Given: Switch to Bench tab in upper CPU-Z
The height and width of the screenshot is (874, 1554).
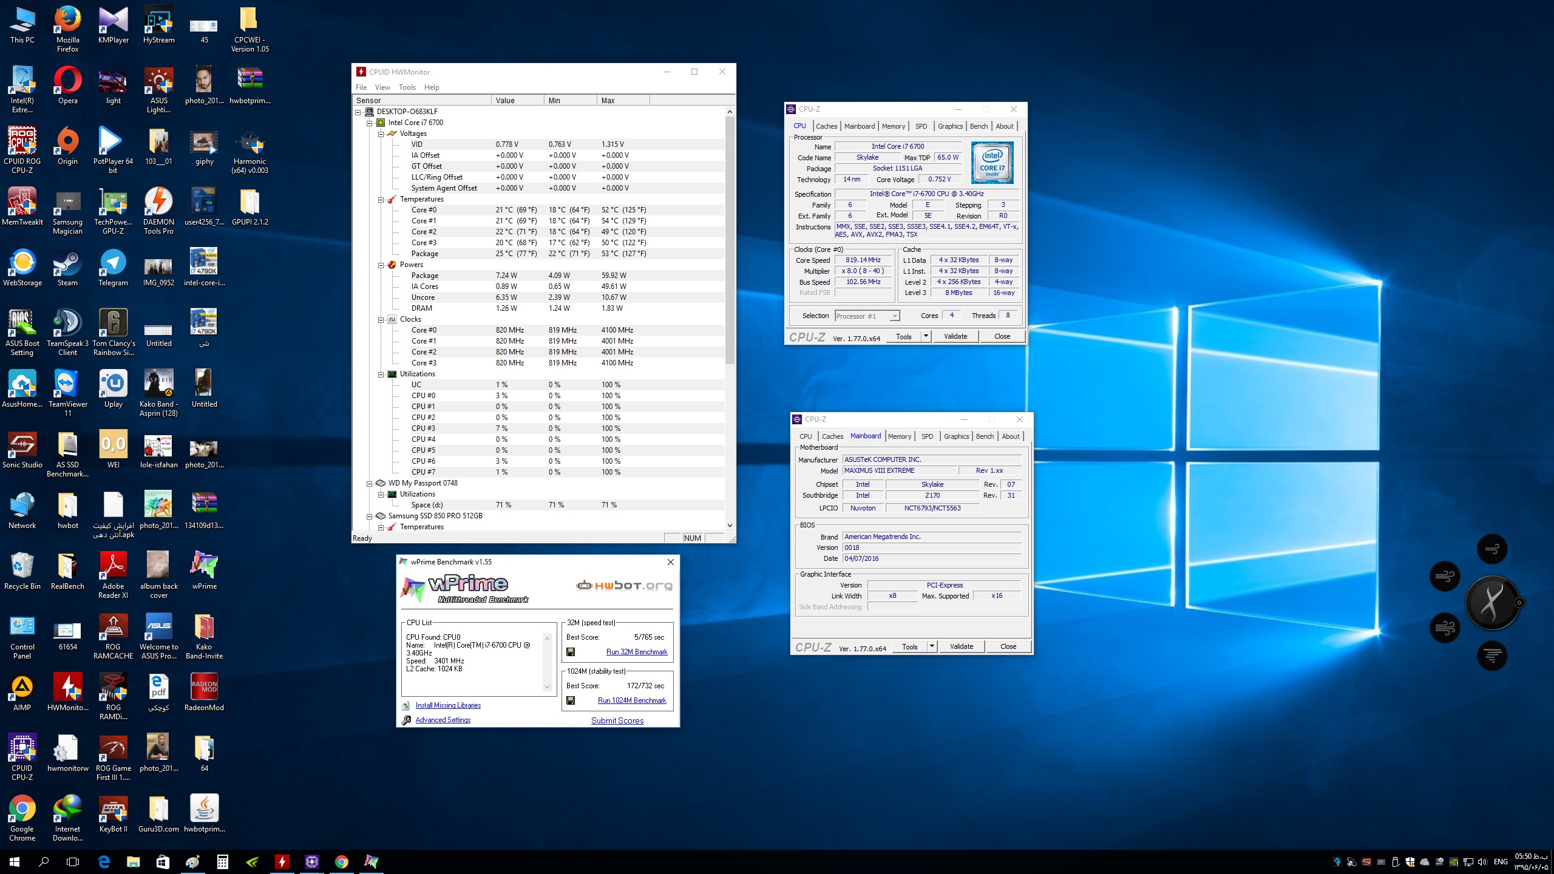Looking at the screenshot, I should click(979, 126).
